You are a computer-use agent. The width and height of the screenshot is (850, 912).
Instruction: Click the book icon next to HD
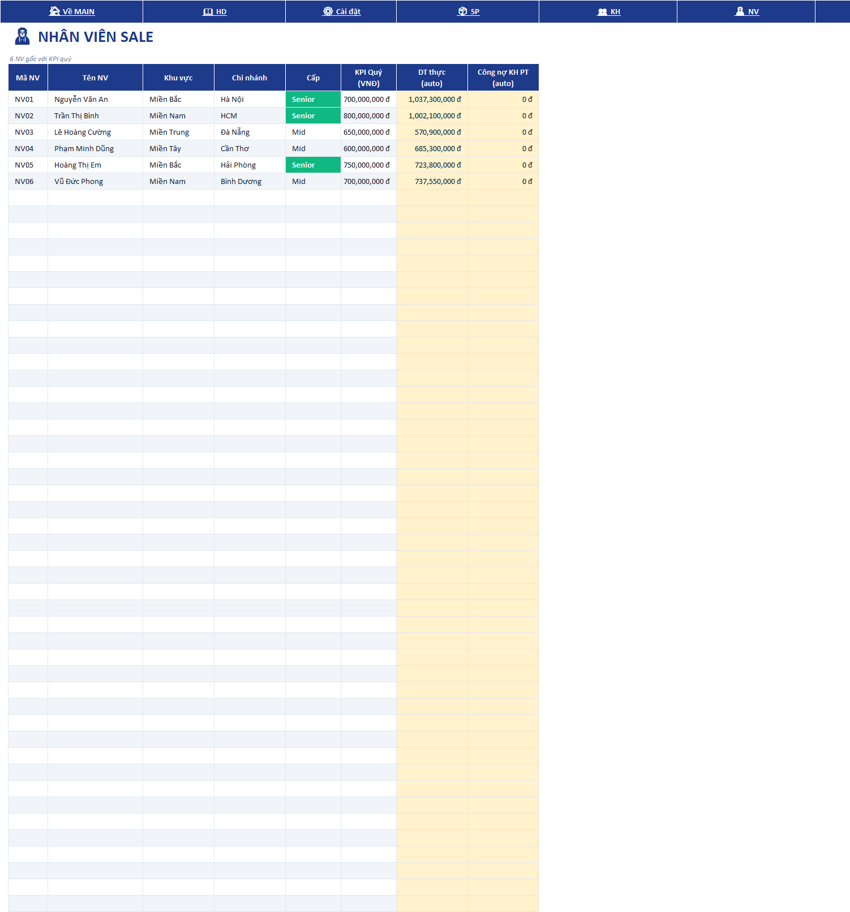[208, 11]
